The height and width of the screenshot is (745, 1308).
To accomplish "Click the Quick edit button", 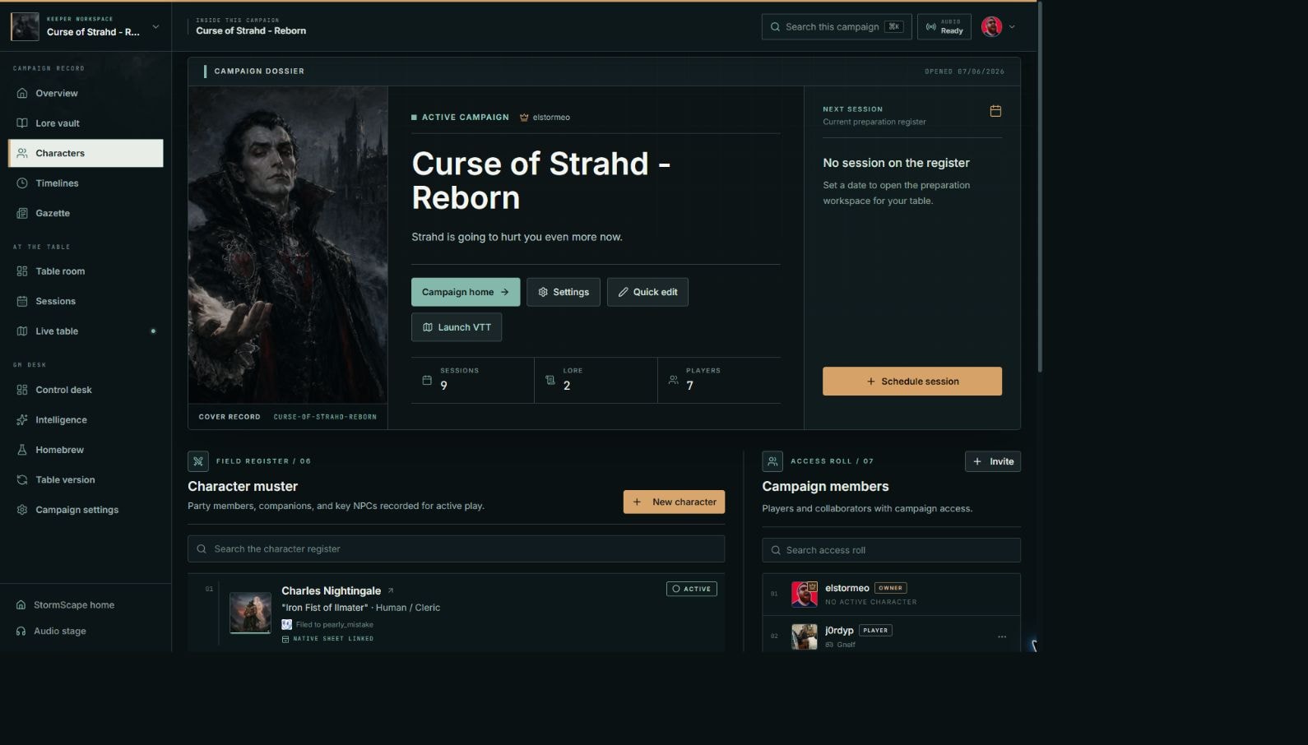I will (647, 292).
